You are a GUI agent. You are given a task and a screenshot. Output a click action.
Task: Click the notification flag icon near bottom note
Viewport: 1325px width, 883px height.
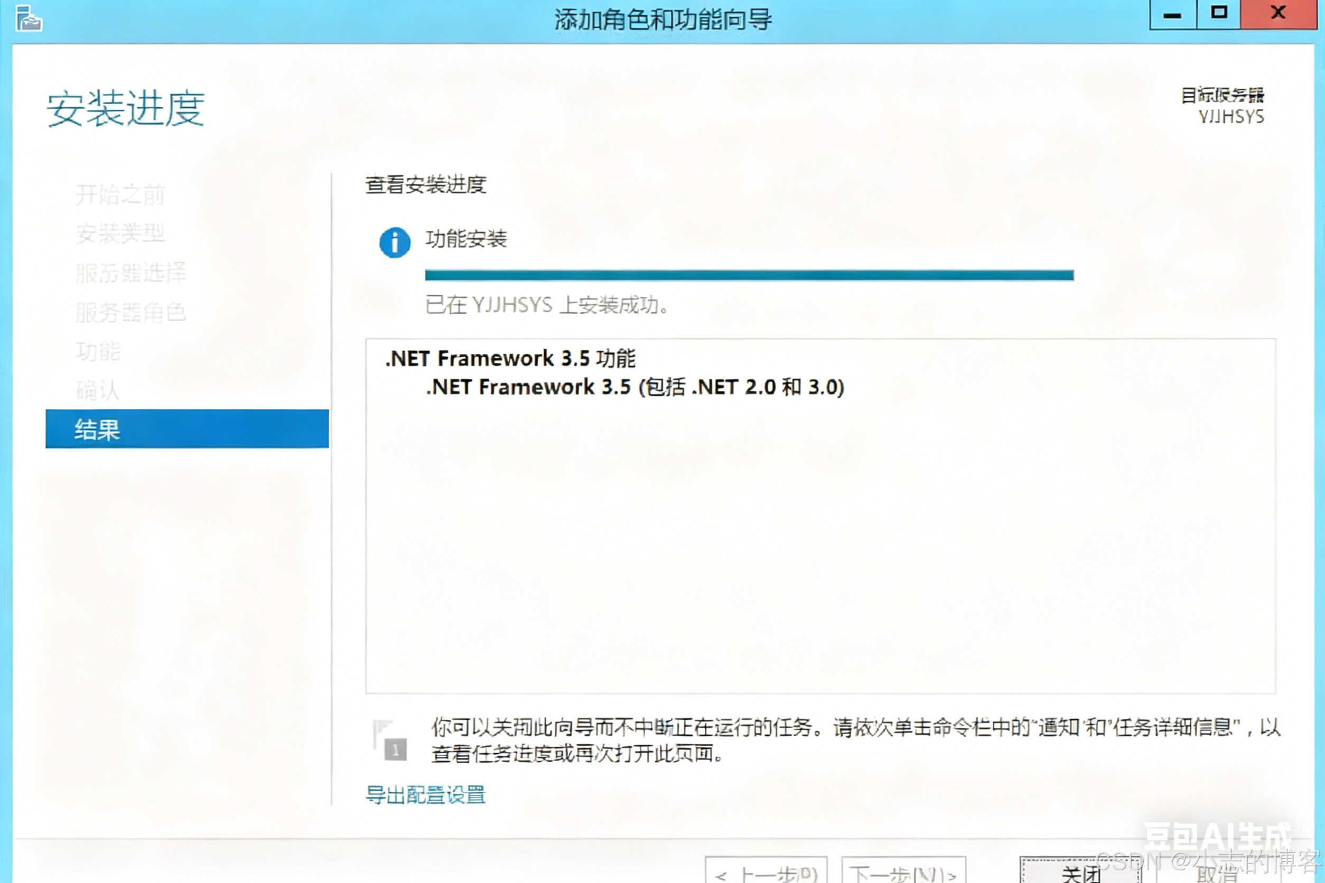pyautogui.click(x=389, y=740)
